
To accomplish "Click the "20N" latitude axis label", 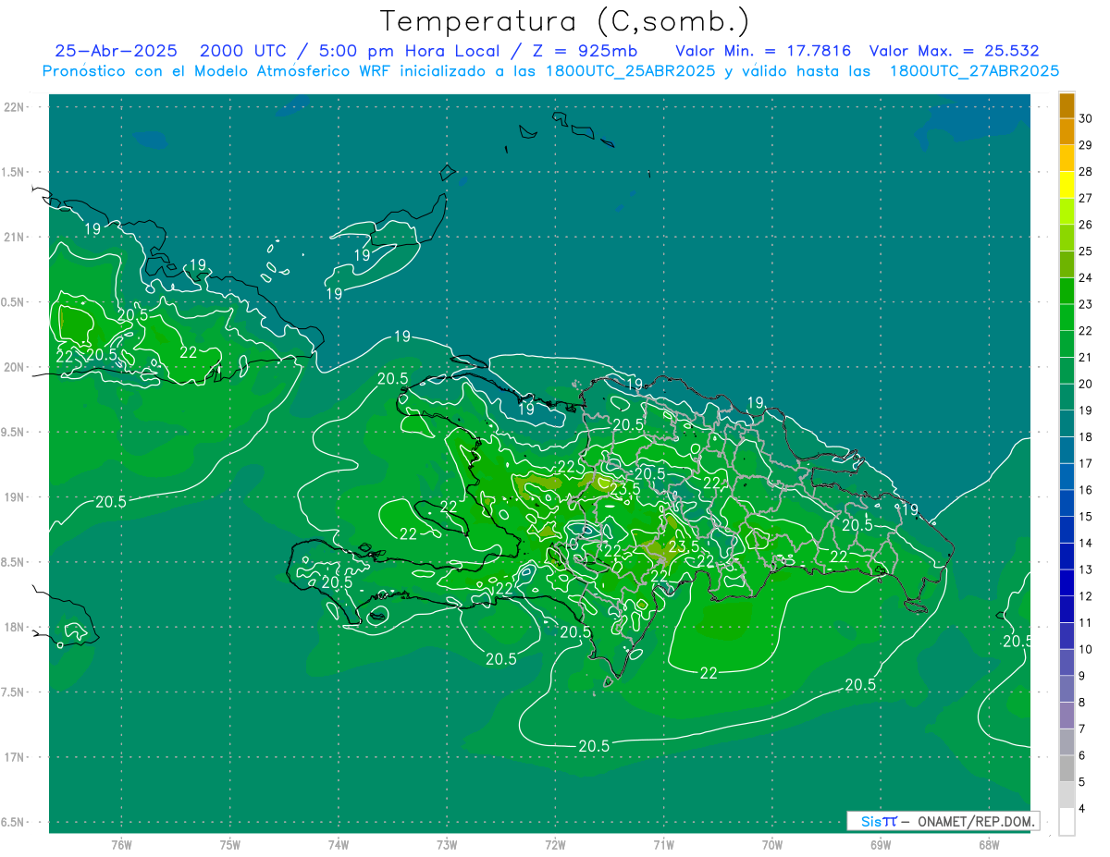I will [x=14, y=367].
